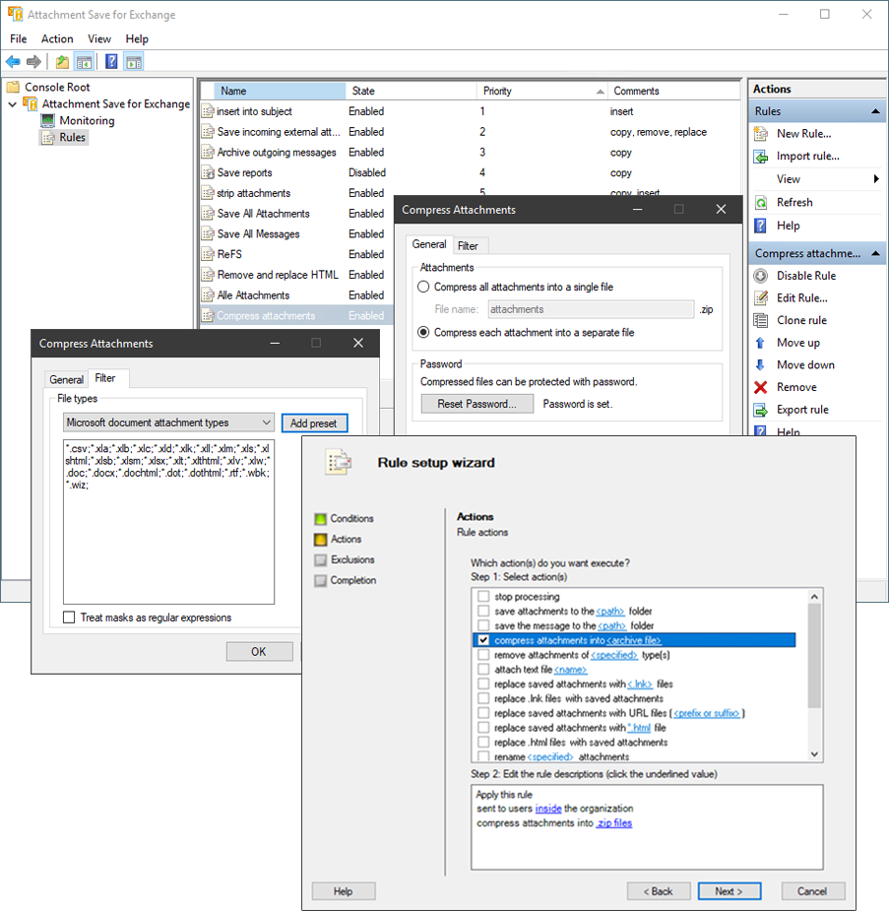
Task: Check 'remove attachments of specified type(s)'
Action: [x=483, y=654]
